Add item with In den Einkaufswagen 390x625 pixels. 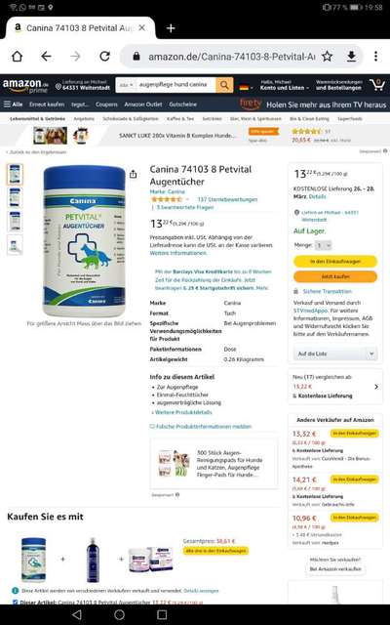click(335, 262)
